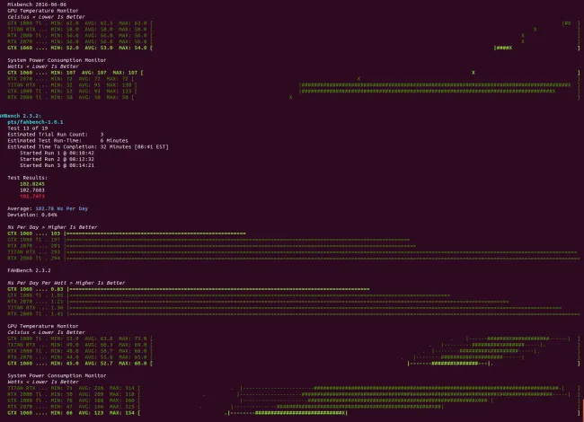Select the RTX 2070 row with MAX: 225

click(294, 407)
